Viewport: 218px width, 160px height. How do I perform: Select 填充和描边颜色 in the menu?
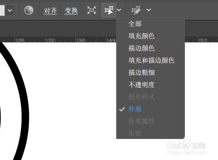[150, 60]
